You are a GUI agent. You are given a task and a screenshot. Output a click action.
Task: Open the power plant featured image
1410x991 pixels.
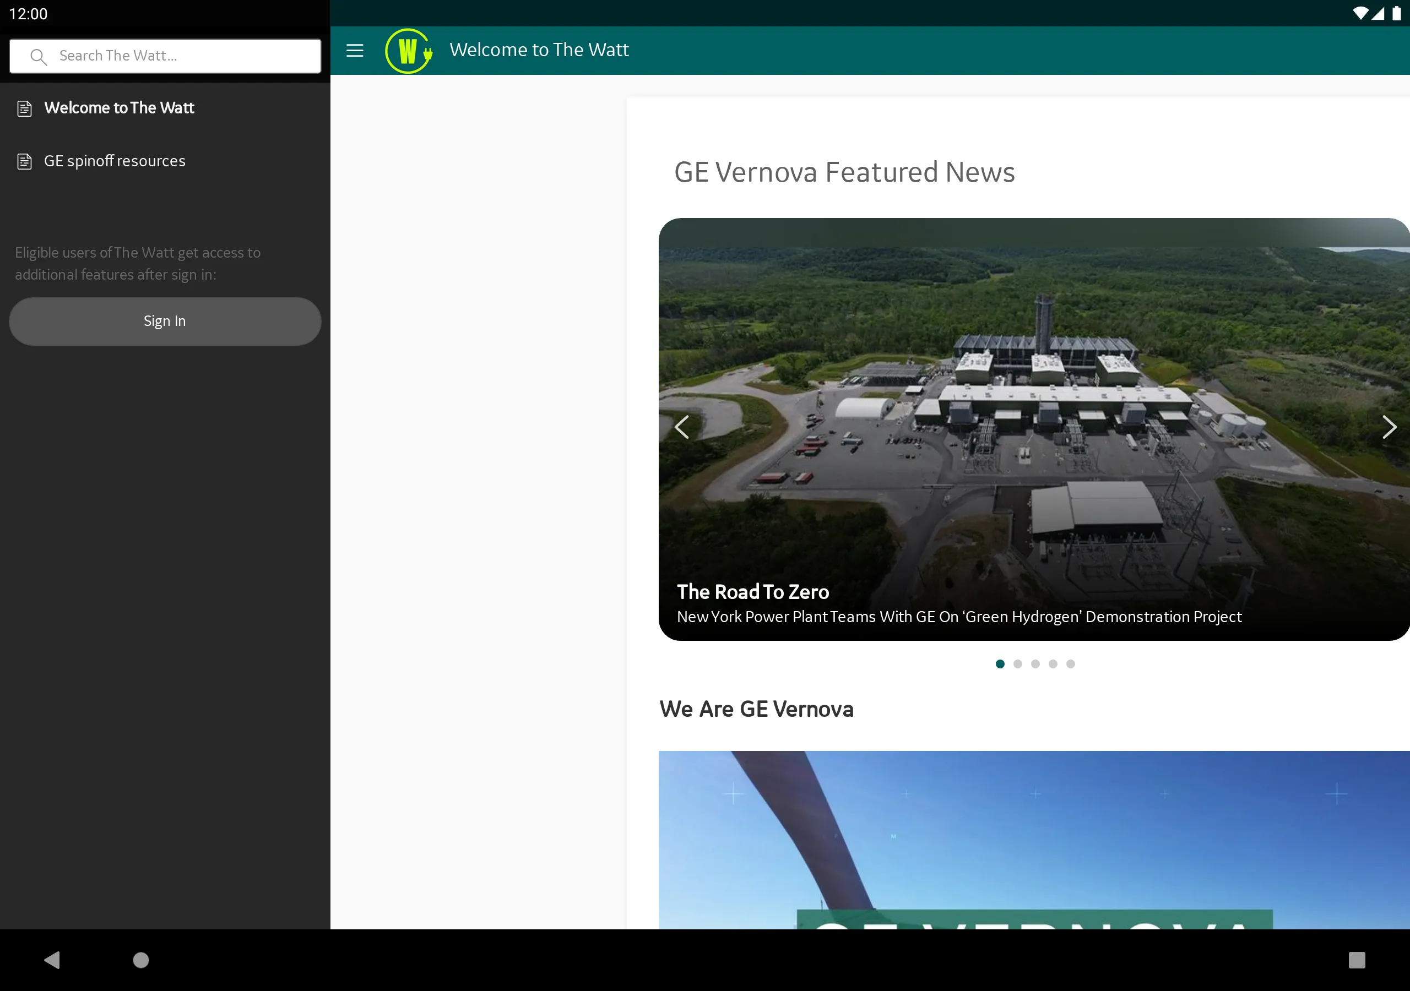click(x=1034, y=429)
